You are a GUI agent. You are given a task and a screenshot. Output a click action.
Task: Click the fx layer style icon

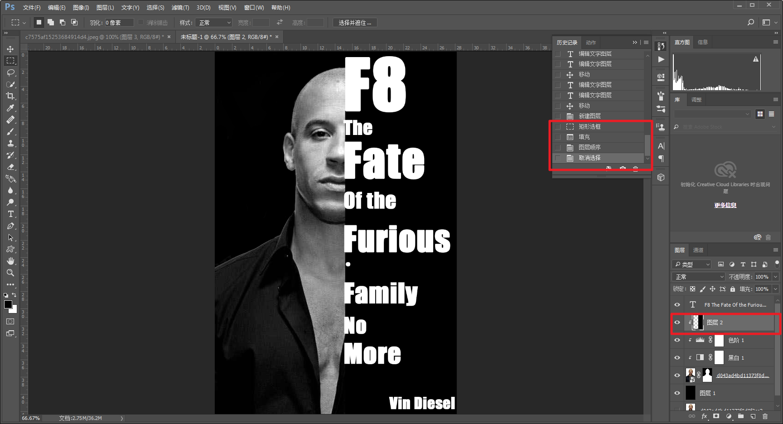tap(704, 416)
